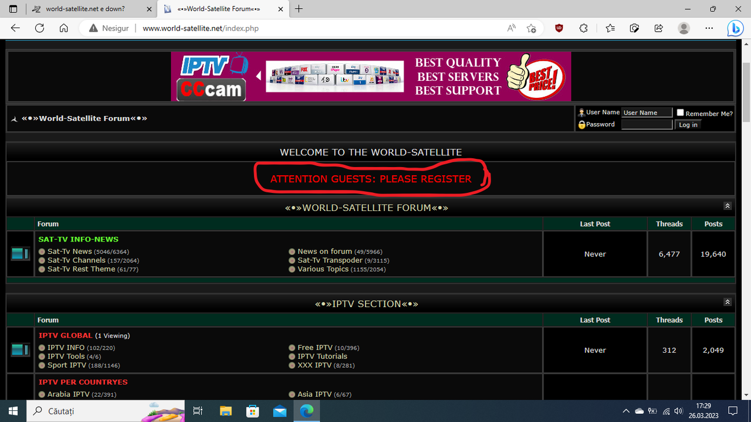Image resolution: width=751 pixels, height=422 pixels.
Task: Open the read aloud icon
Action: point(512,28)
